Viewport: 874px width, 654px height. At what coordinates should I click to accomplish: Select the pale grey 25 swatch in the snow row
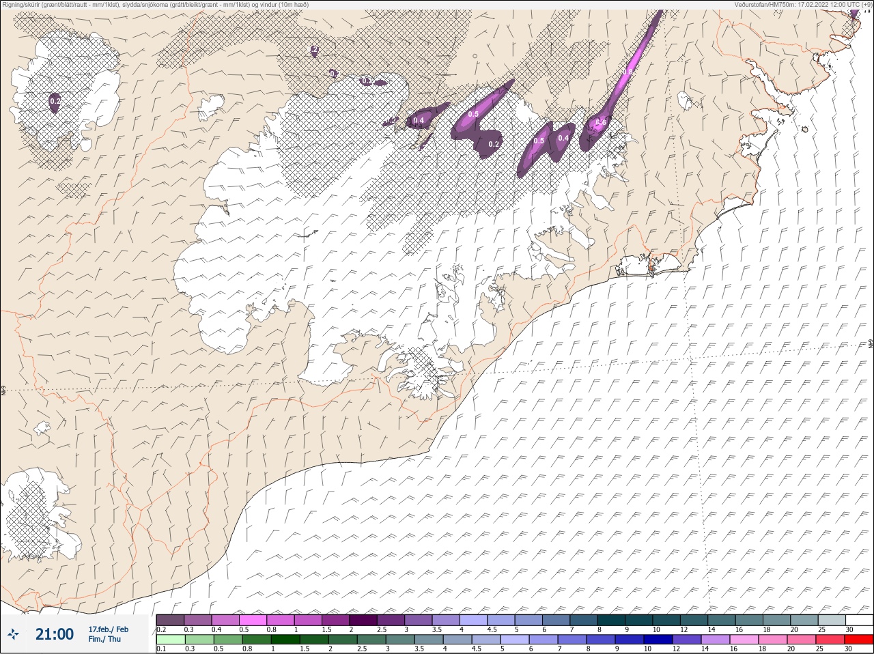pos(832,620)
